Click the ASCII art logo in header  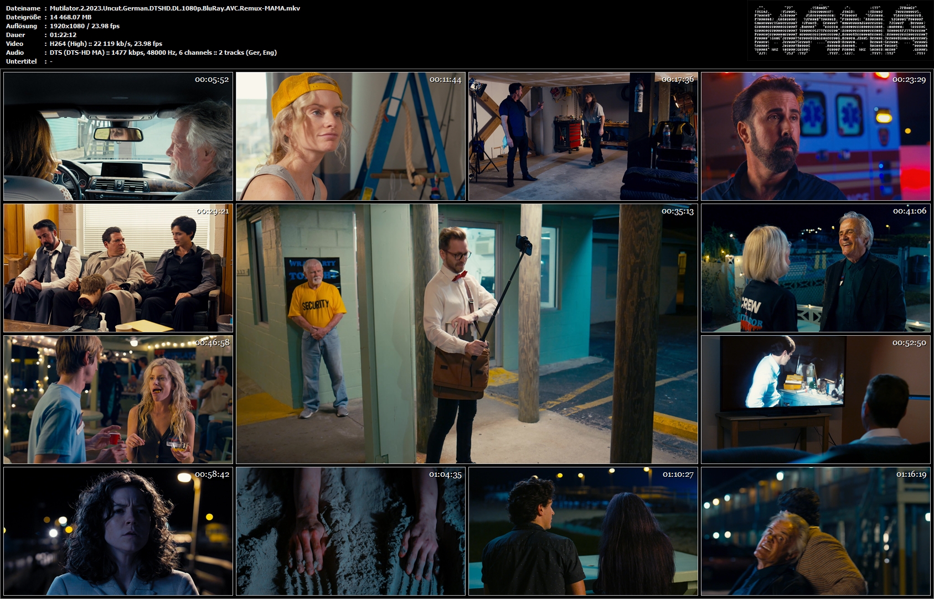(x=841, y=30)
